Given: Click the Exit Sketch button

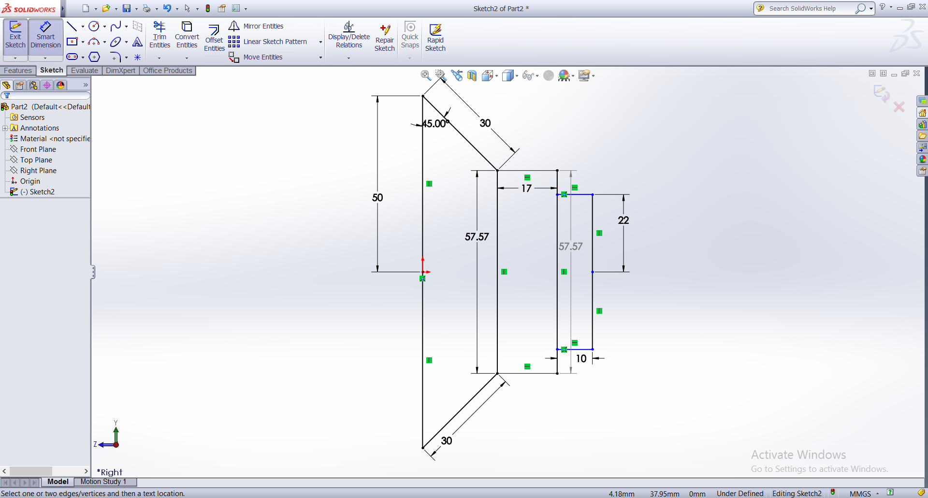Looking at the screenshot, I should pos(15,35).
